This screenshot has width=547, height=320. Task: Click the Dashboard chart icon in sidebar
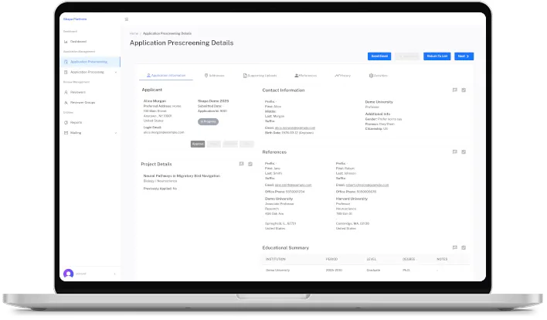(66, 42)
